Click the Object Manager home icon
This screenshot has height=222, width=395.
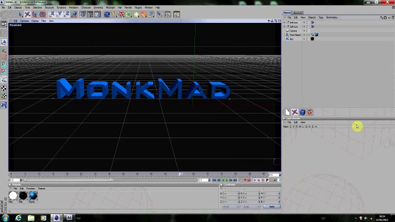coord(385,17)
